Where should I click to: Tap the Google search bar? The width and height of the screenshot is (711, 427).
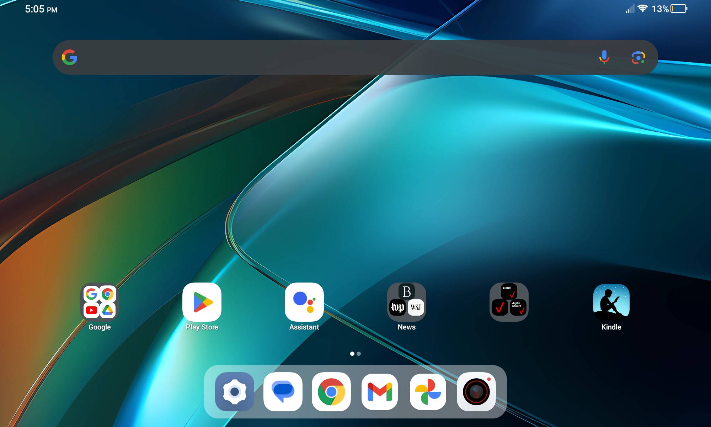pyautogui.click(x=320, y=57)
